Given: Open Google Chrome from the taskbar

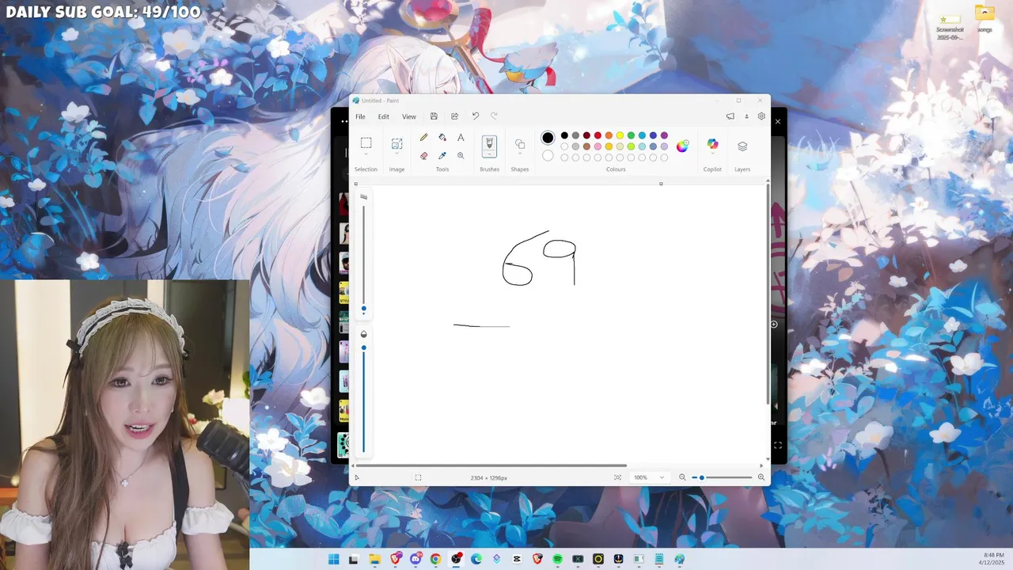Looking at the screenshot, I should point(435,559).
